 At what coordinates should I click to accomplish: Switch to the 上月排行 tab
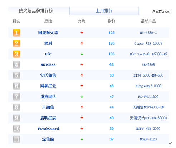click(104, 11)
